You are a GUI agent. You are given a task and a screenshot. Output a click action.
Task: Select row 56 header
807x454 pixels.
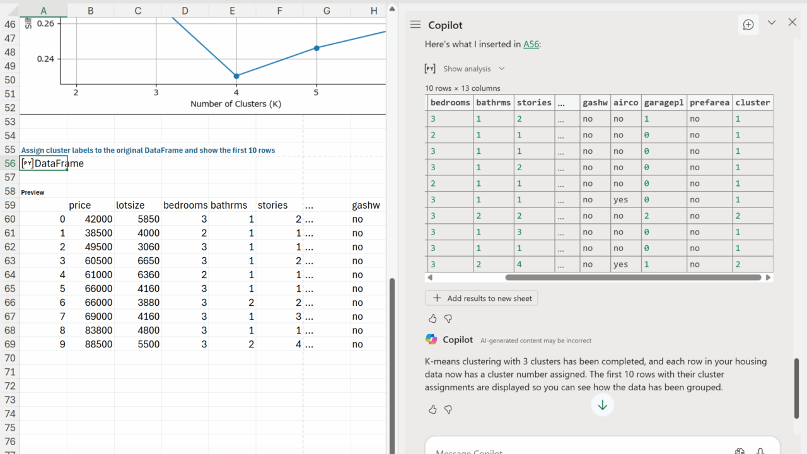pyautogui.click(x=9, y=163)
